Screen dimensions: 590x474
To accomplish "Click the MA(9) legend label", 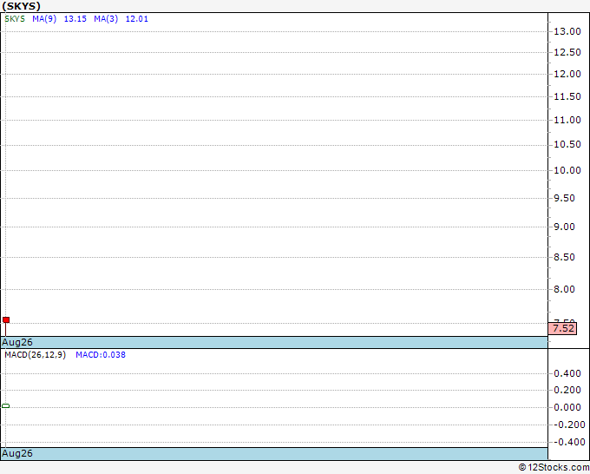I will click(x=44, y=19).
